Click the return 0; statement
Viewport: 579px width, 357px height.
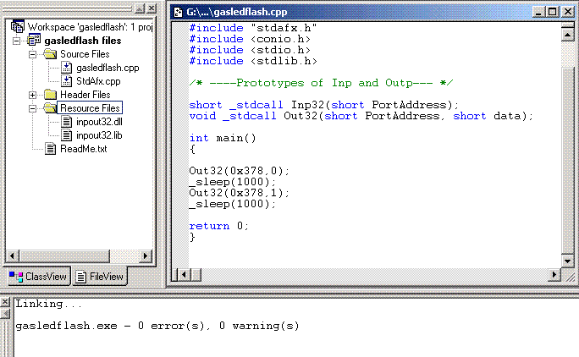(x=219, y=227)
